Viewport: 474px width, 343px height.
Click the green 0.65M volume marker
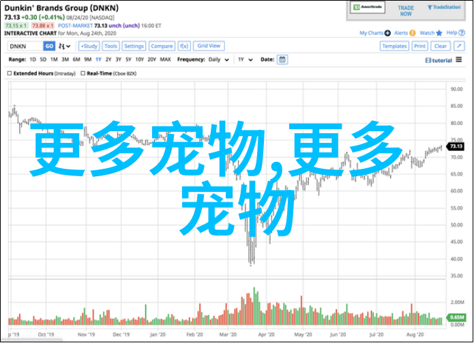(456, 317)
